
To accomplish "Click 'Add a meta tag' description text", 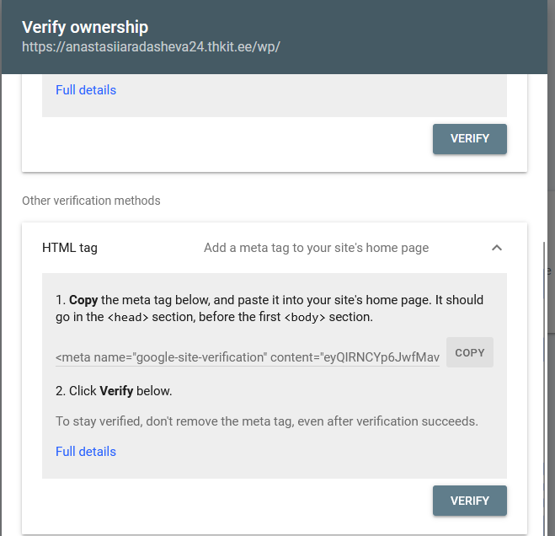I will (x=316, y=248).
